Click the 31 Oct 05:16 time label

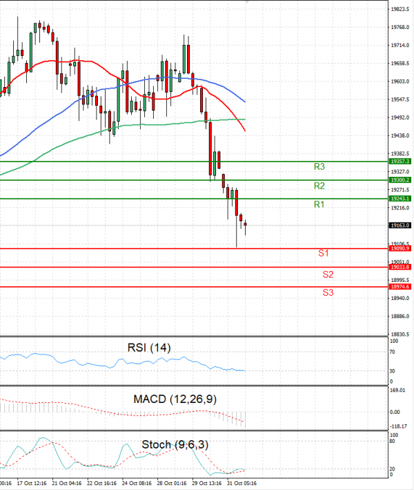point(241,484)
